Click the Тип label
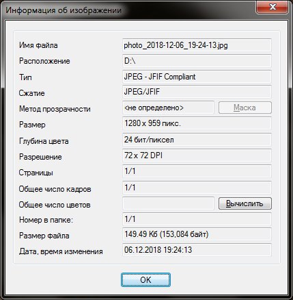This screenshot has width=293, height=300. [x=25, y=77]
